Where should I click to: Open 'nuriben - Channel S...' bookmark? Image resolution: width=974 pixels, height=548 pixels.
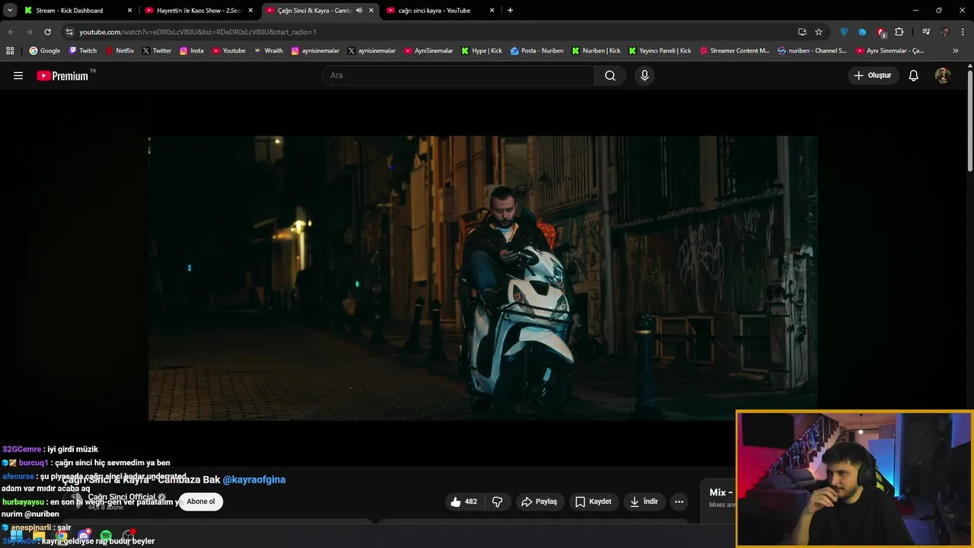(x=812, y=51)
